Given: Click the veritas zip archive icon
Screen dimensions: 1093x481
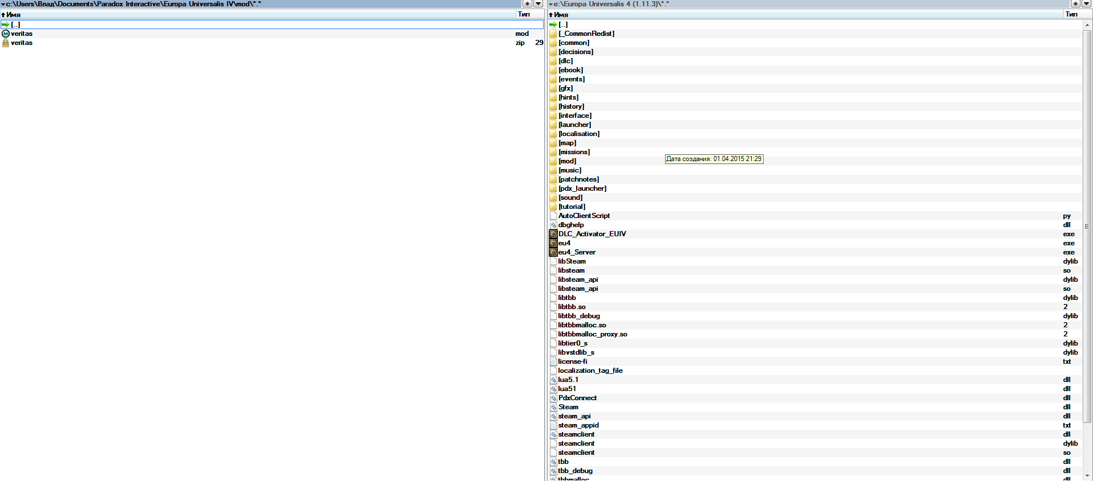Looking at the screenshot, I should tap(6, 43).
